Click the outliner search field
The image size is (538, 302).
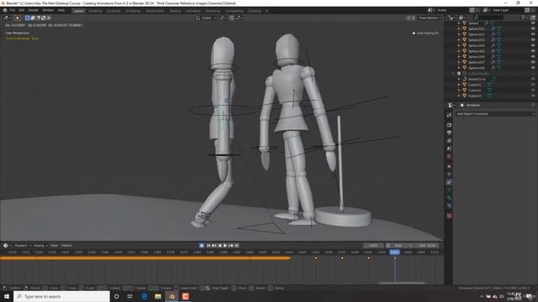pyautogui.click(x=488, y=18)
